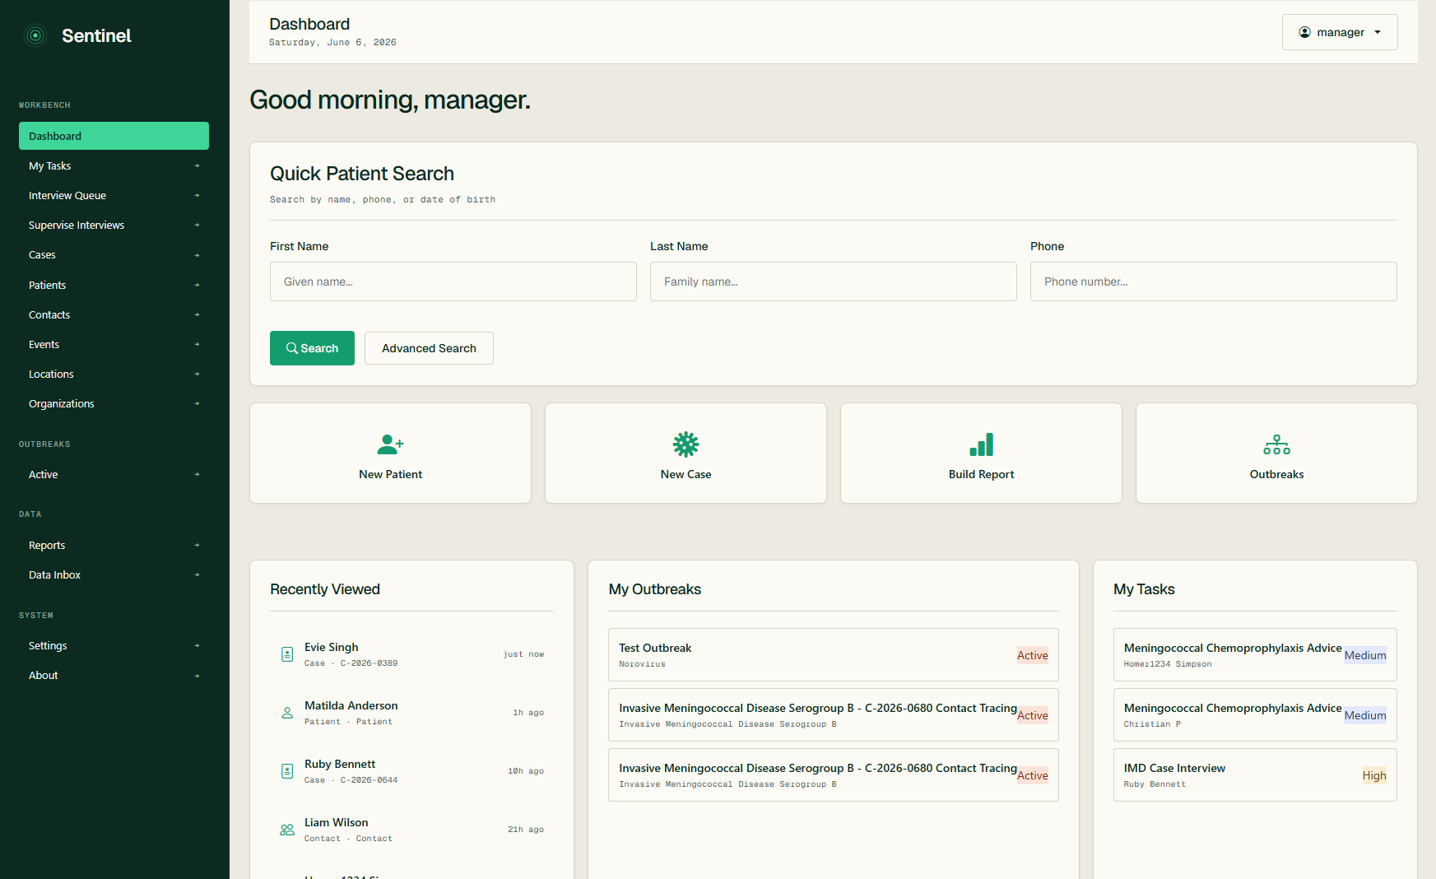Open Evie Singh recently viewed case
The image size is (1436, 879).
coord(411,654)
